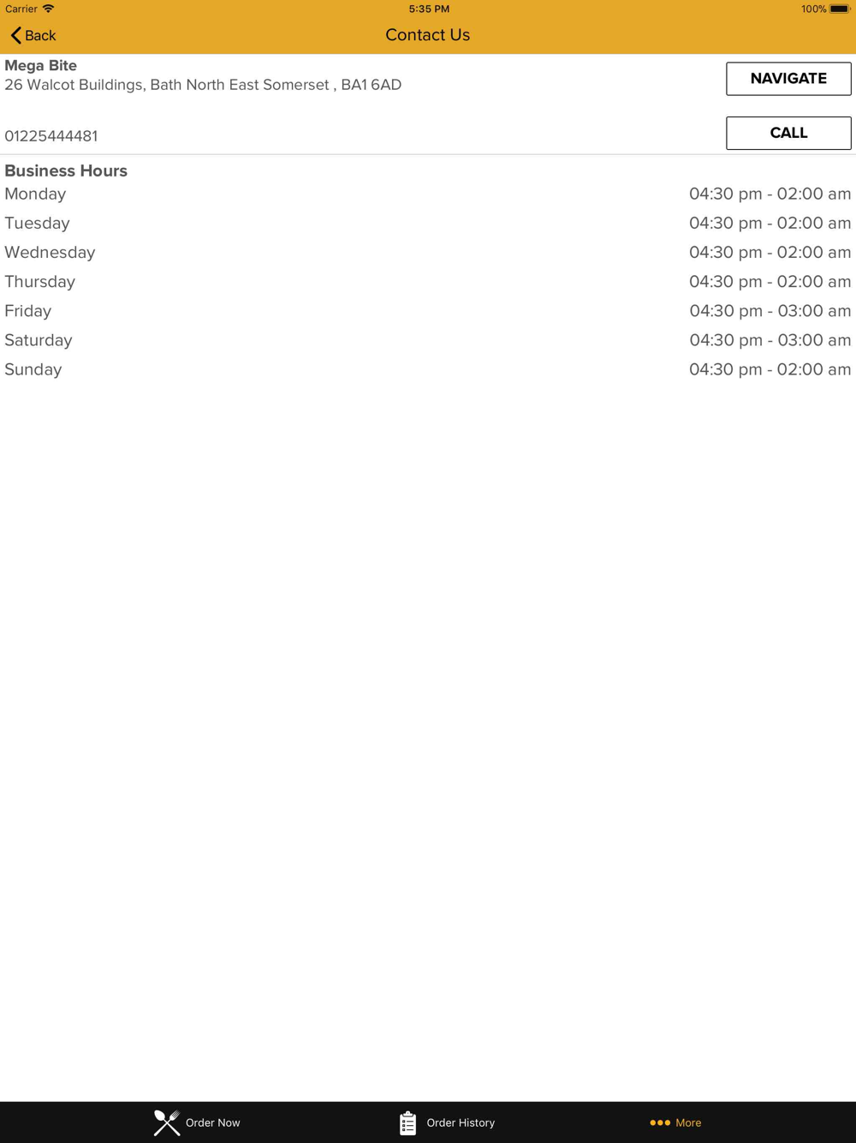Viewport: 856px width, 1143px height.
Task: Switch to the Order History tab label
Action: tap(461, 1122)
